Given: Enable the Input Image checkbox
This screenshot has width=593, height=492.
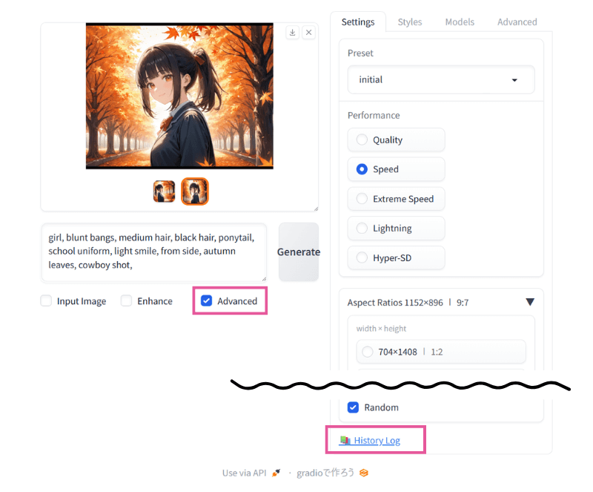Looking at the screenshot, I should point(47,301).
